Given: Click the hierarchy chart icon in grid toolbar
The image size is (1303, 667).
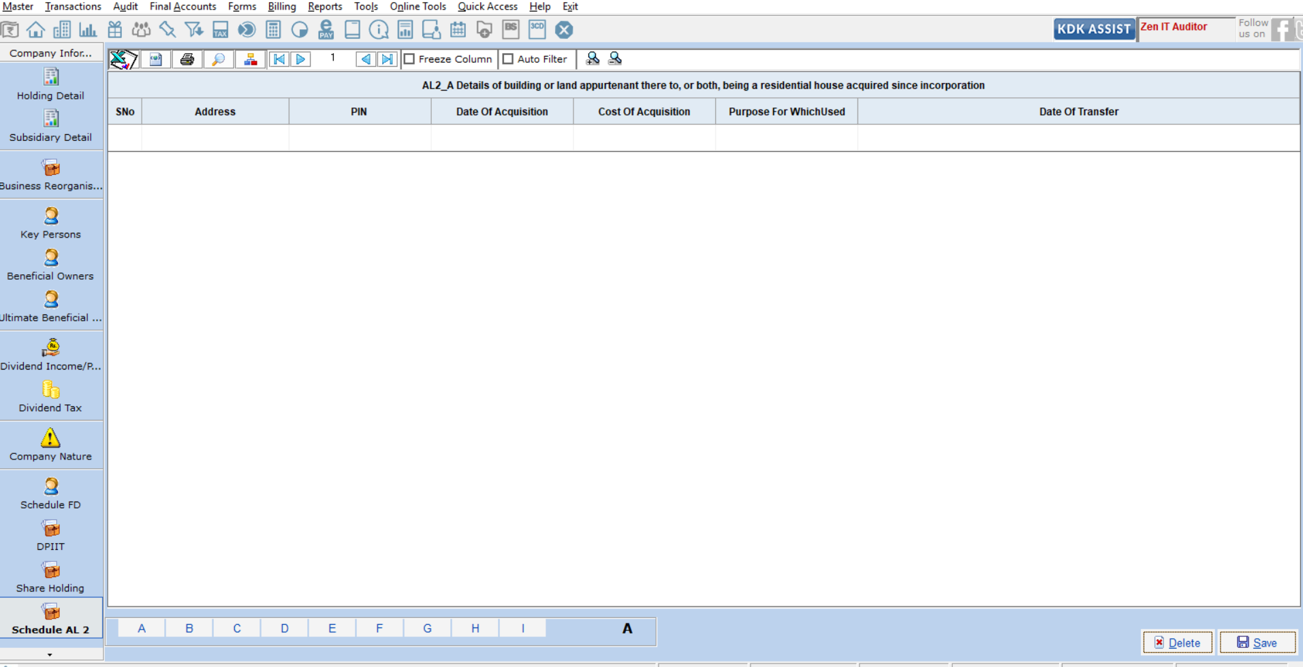Looking at the screenshot, I should click(251, 59).
